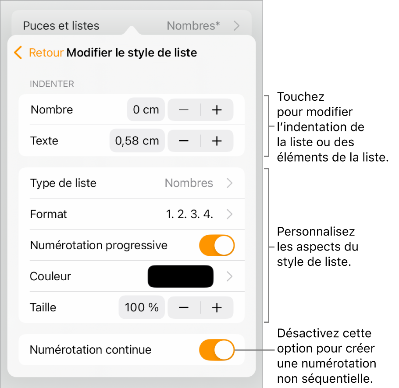
Task: Tap the Nombre 0 cm value field
Action: (146, 110)
